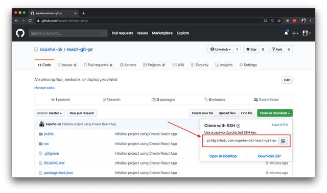Open the public folder
The width and height of the screenshot is (327, 193).
pyautogui.click(x=49, y=134)
